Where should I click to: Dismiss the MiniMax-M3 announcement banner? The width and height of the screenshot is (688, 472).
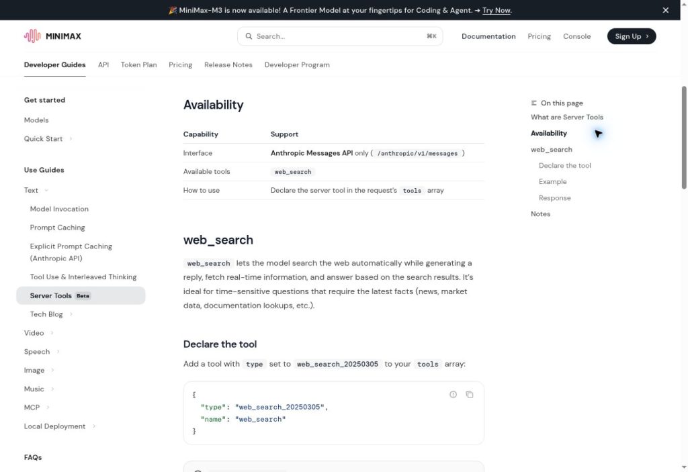coord(666,10)
